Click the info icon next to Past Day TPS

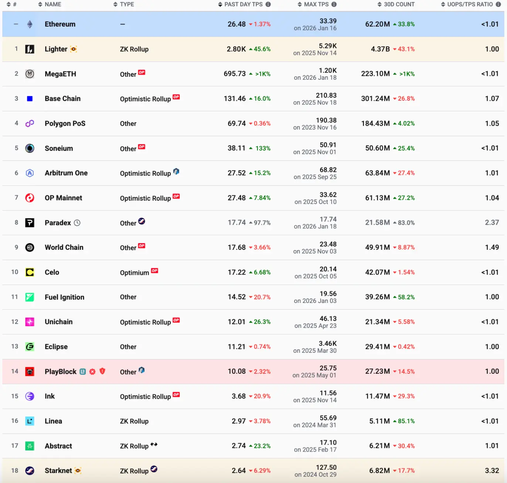coord(268,4)
